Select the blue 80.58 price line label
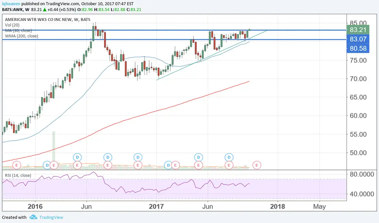Screen dimensions: 379x223 pyautogui.click(x=358, y=49)
